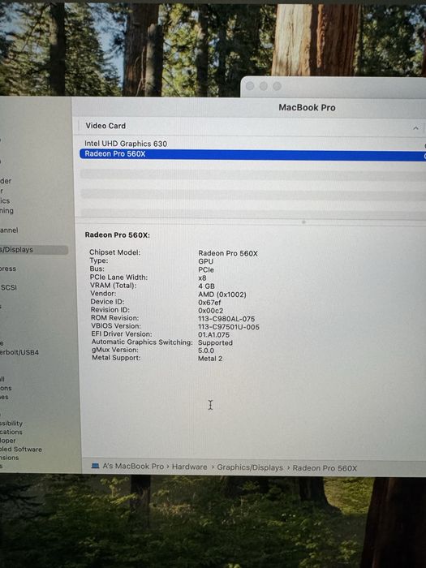Click the VRAM value 4 GB
The image size is (426, 568).
pos(206,286)
